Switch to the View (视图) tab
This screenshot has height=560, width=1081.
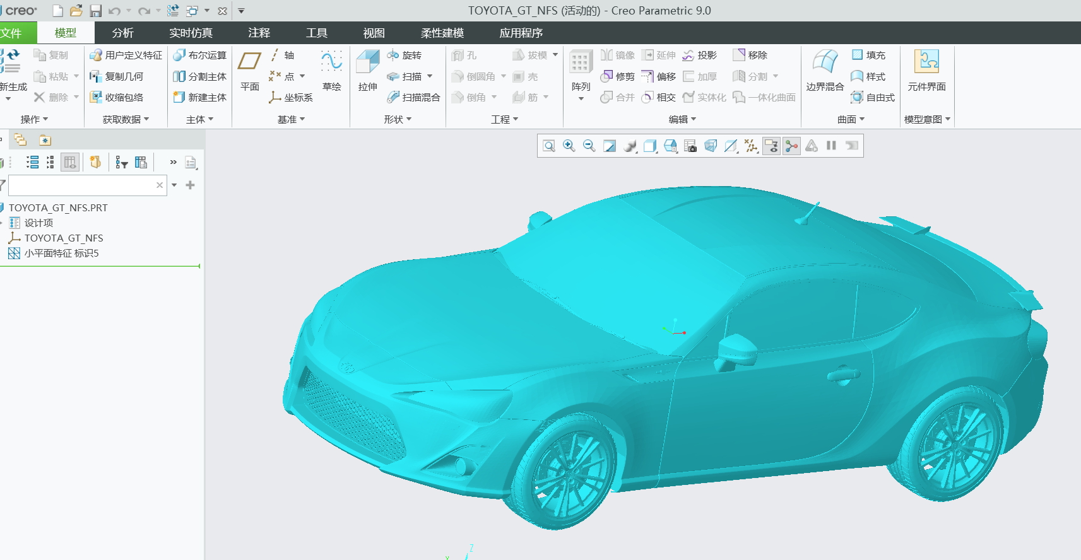374,33
